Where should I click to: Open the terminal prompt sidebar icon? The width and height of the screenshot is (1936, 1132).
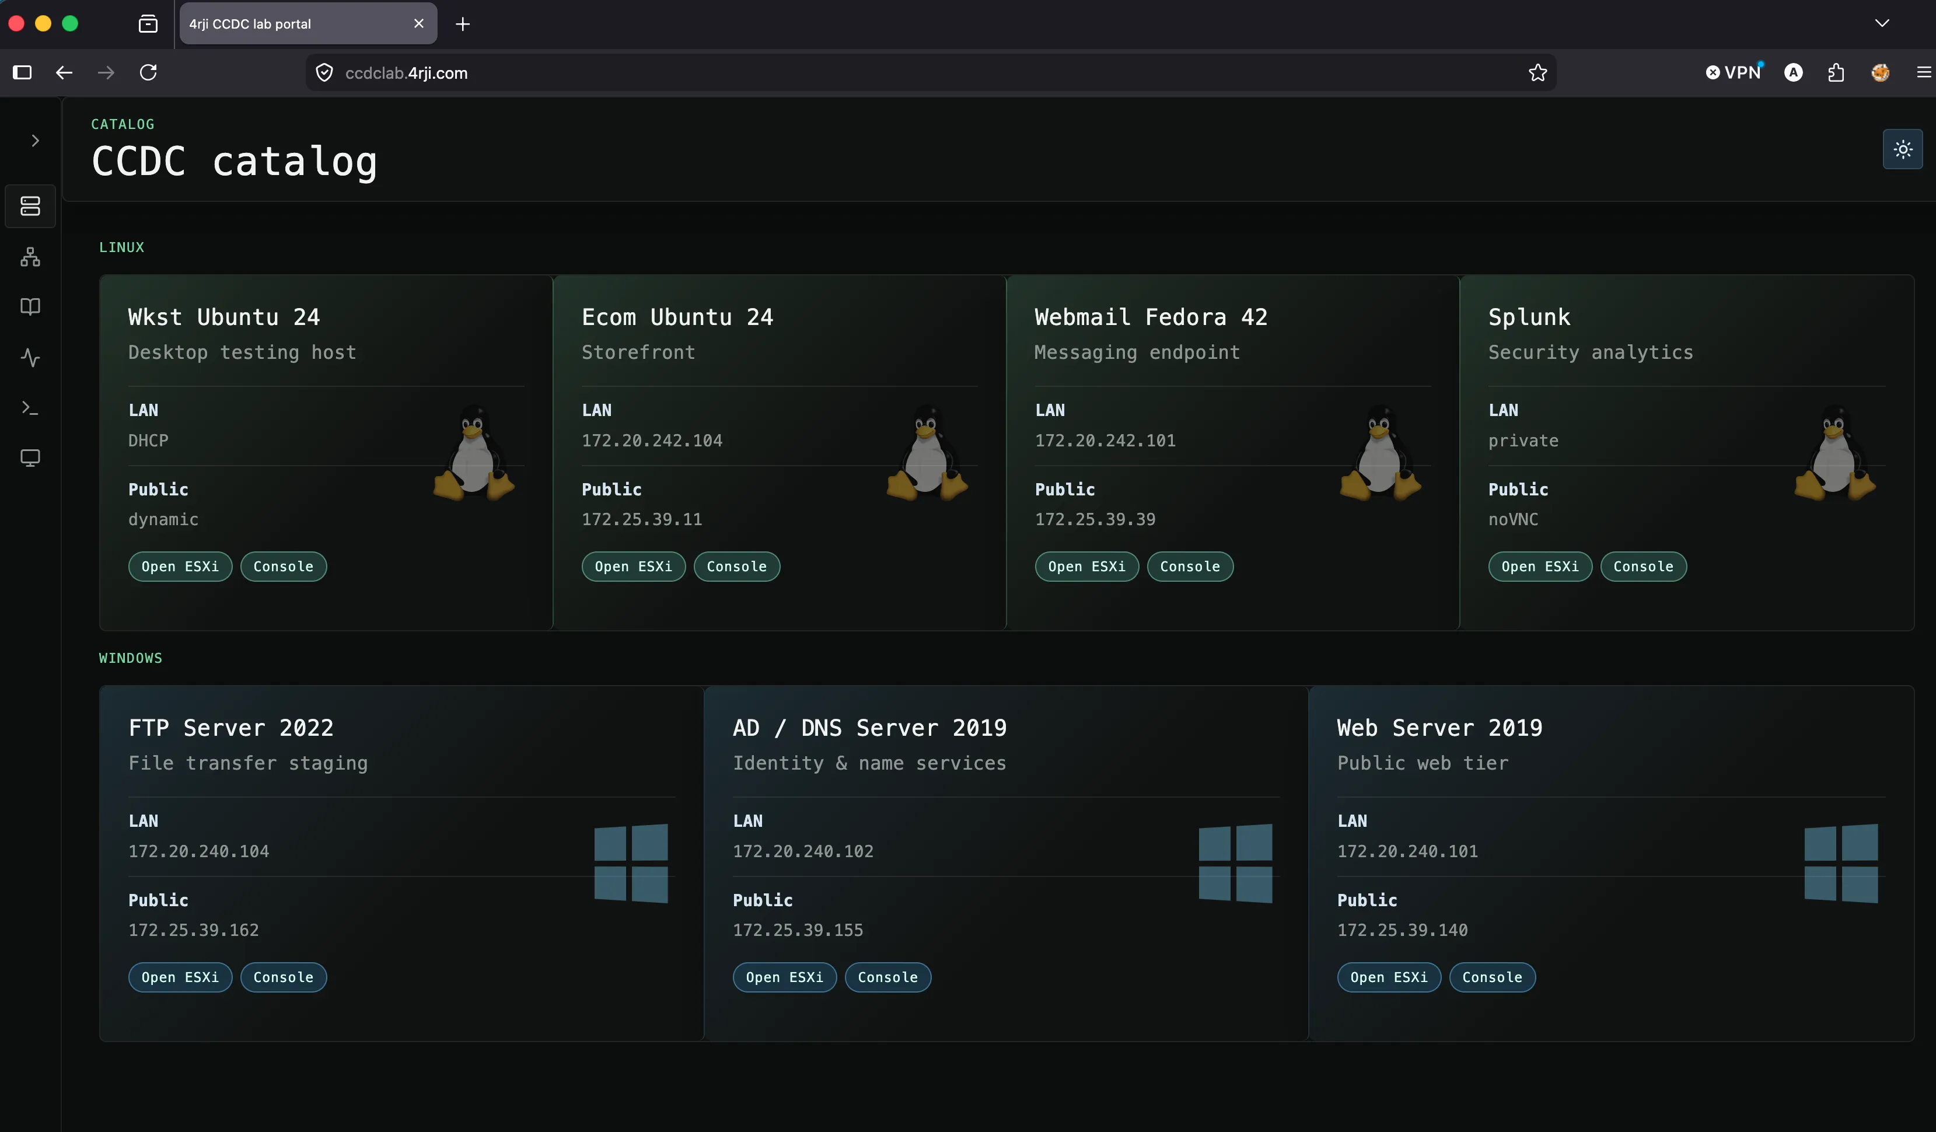coord(30,408)
